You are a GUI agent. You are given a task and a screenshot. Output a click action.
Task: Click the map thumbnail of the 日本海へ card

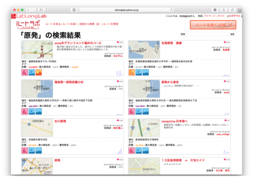coord(144,128)
